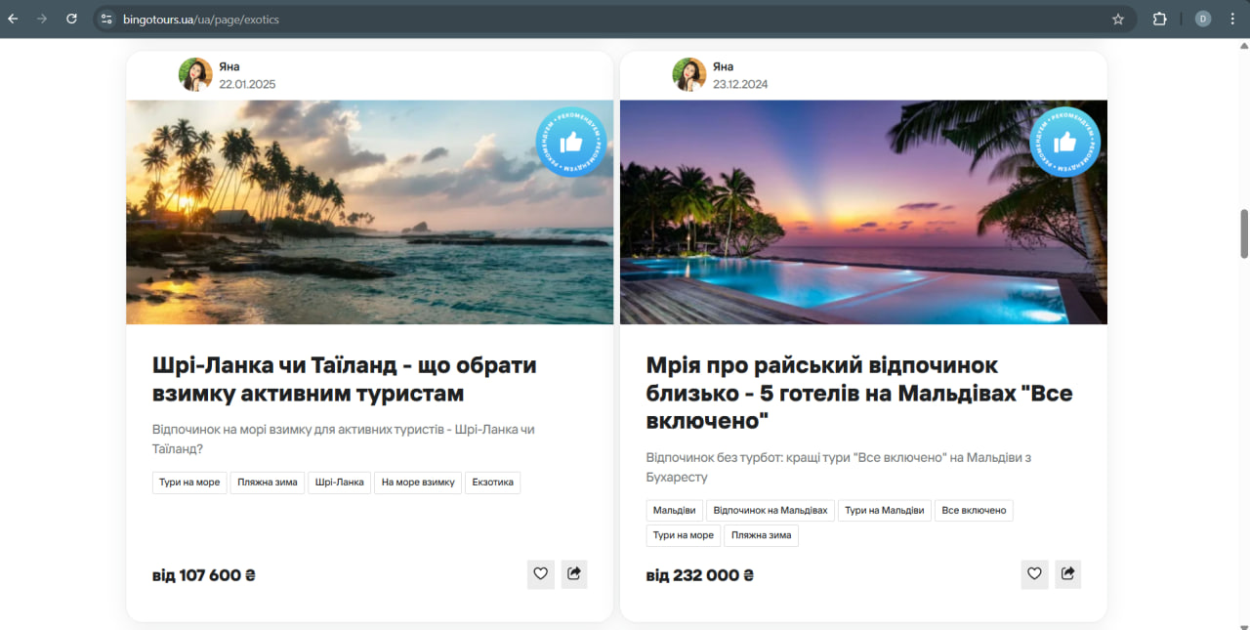Click the page vertical scrollbar thumb
The height and width of the screenshot is (630, 1250).
point(1244,233)
